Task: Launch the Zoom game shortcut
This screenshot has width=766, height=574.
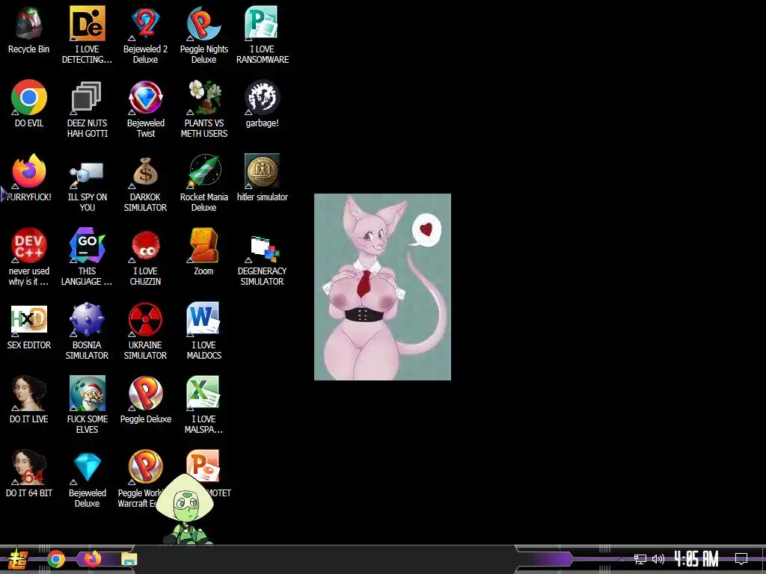Action: [x=203, y=245]
